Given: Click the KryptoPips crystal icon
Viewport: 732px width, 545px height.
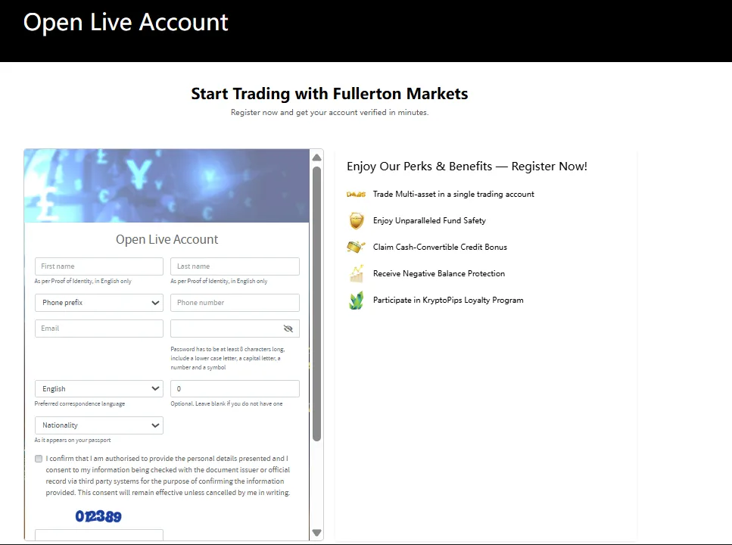Looking at the screenshot, I should tap(356, 301).
